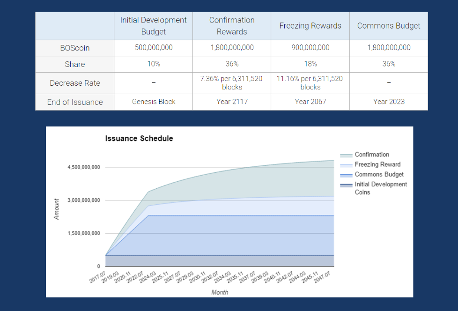Viewport: 458px width, 311px height.
Task: Click the 2047.07 x-axis label
Action: point(322,277)
